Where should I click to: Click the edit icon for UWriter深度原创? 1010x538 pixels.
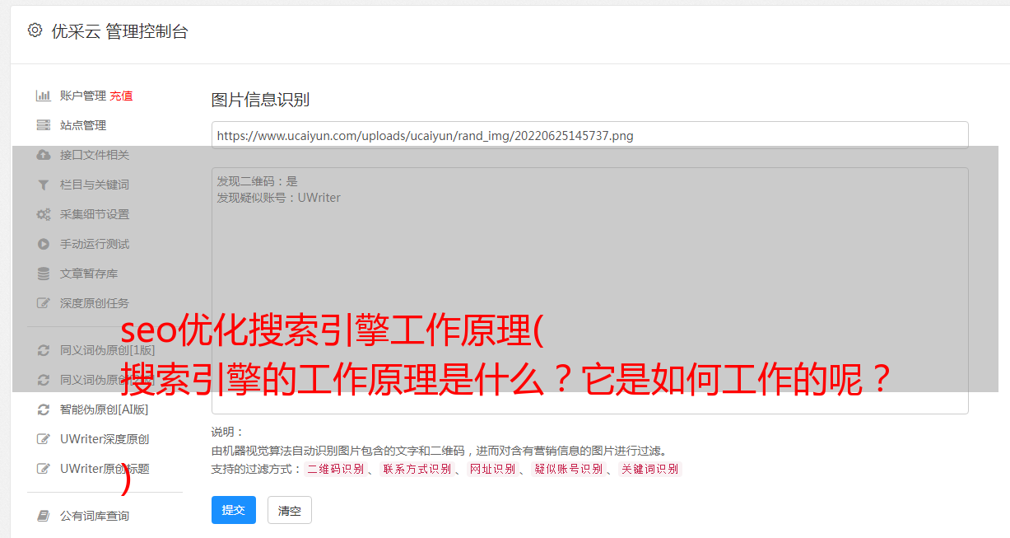pos(44,439)
